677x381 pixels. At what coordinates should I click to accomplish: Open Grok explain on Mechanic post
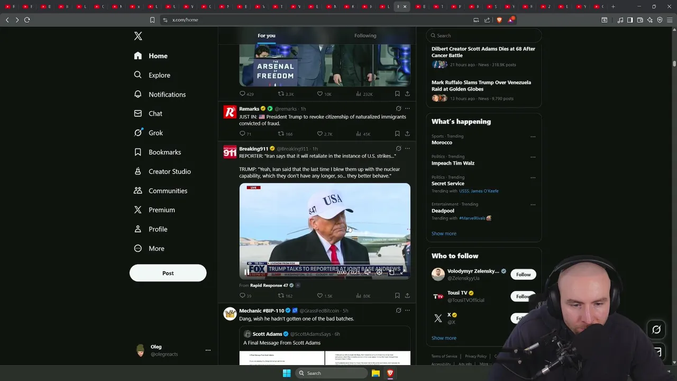(398, 311)
